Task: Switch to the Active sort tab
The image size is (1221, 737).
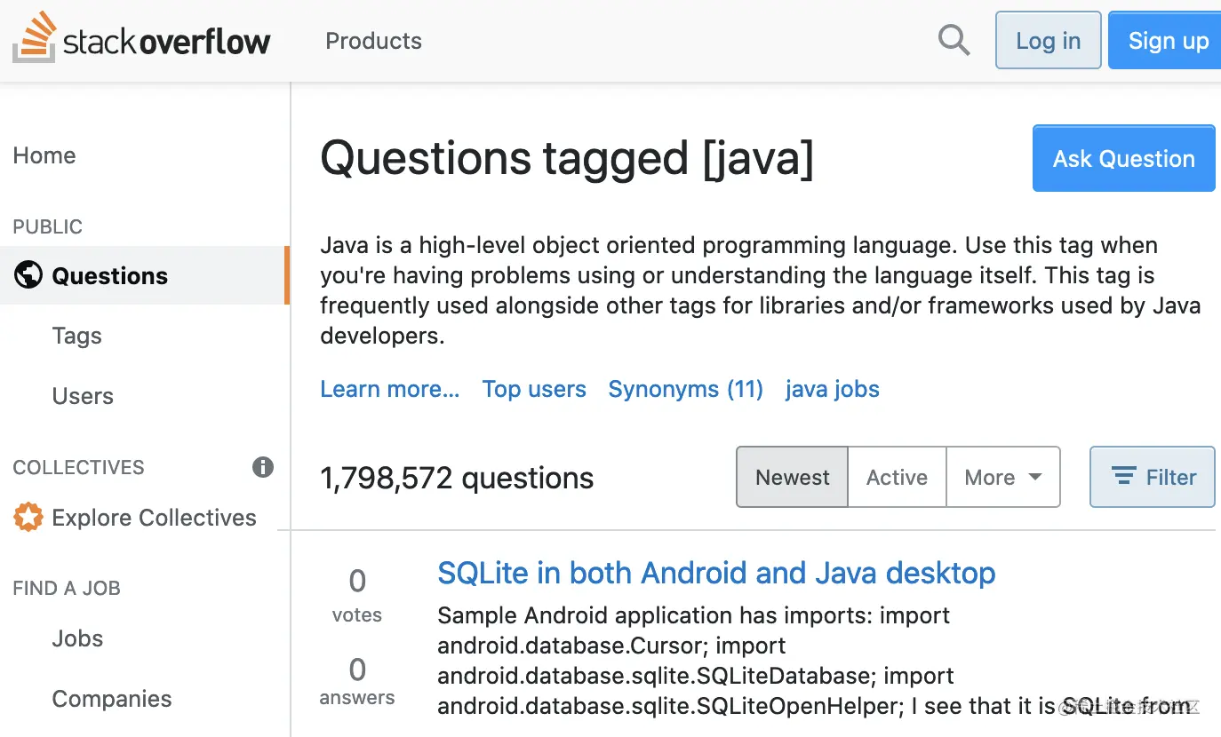Action: pos(897,477)
